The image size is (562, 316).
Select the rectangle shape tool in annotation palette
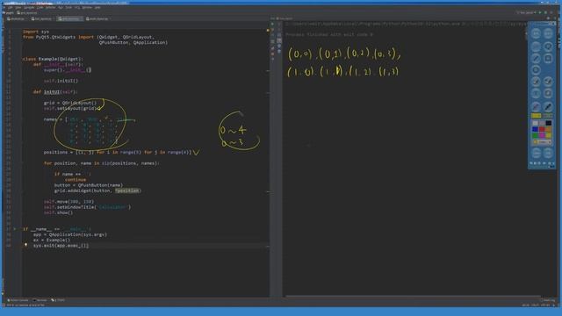tap(548, 59)
